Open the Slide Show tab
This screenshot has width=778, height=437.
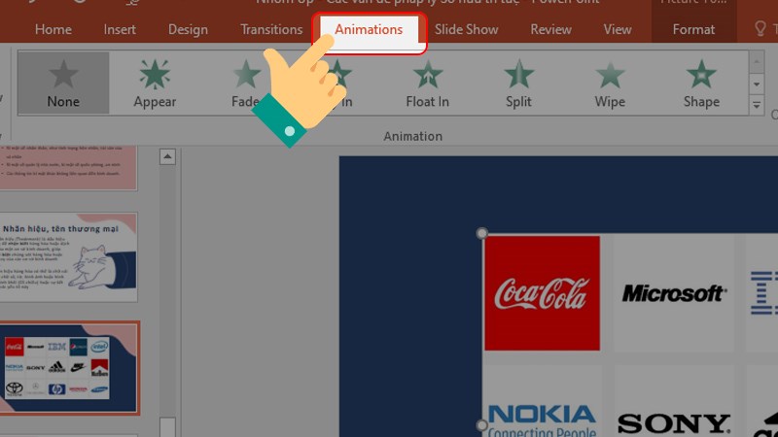467,29
